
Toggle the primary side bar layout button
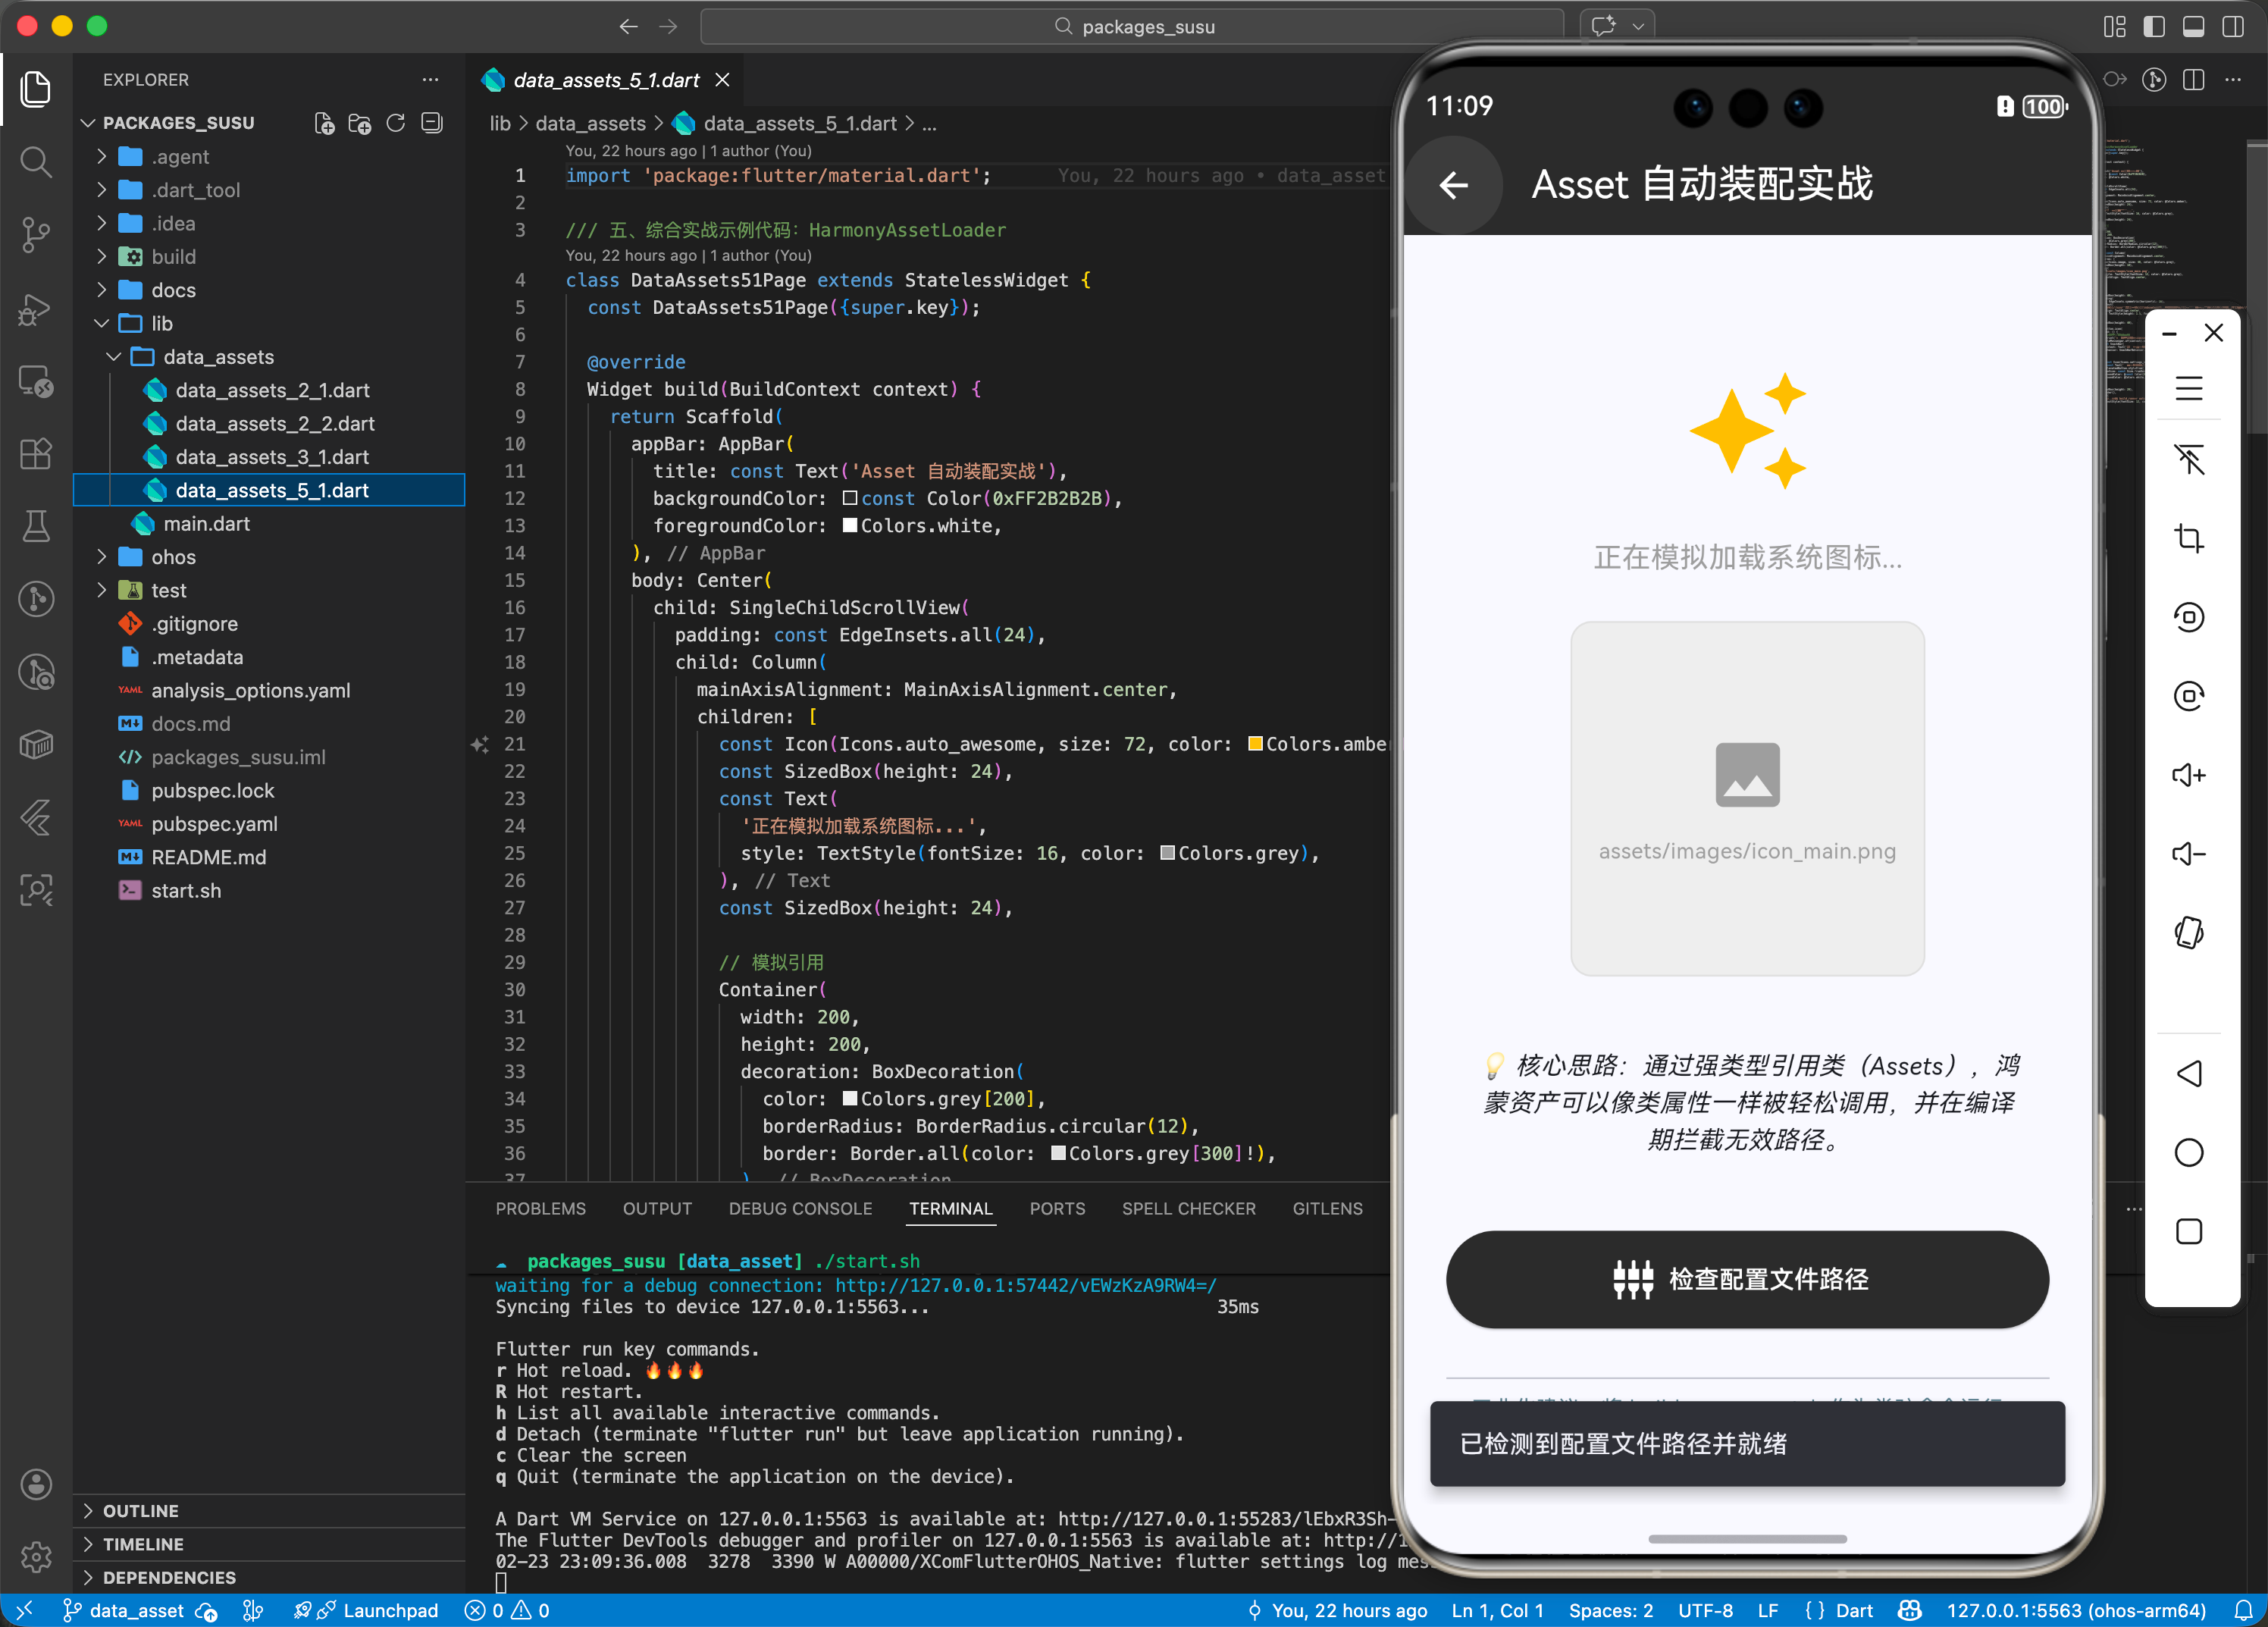pyautogui.click(x=2154, y=26)
